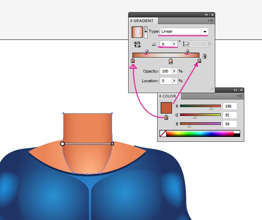262x220 pixels.
Task: Open the Location value arrow
Action: click(x=174, y=81)
